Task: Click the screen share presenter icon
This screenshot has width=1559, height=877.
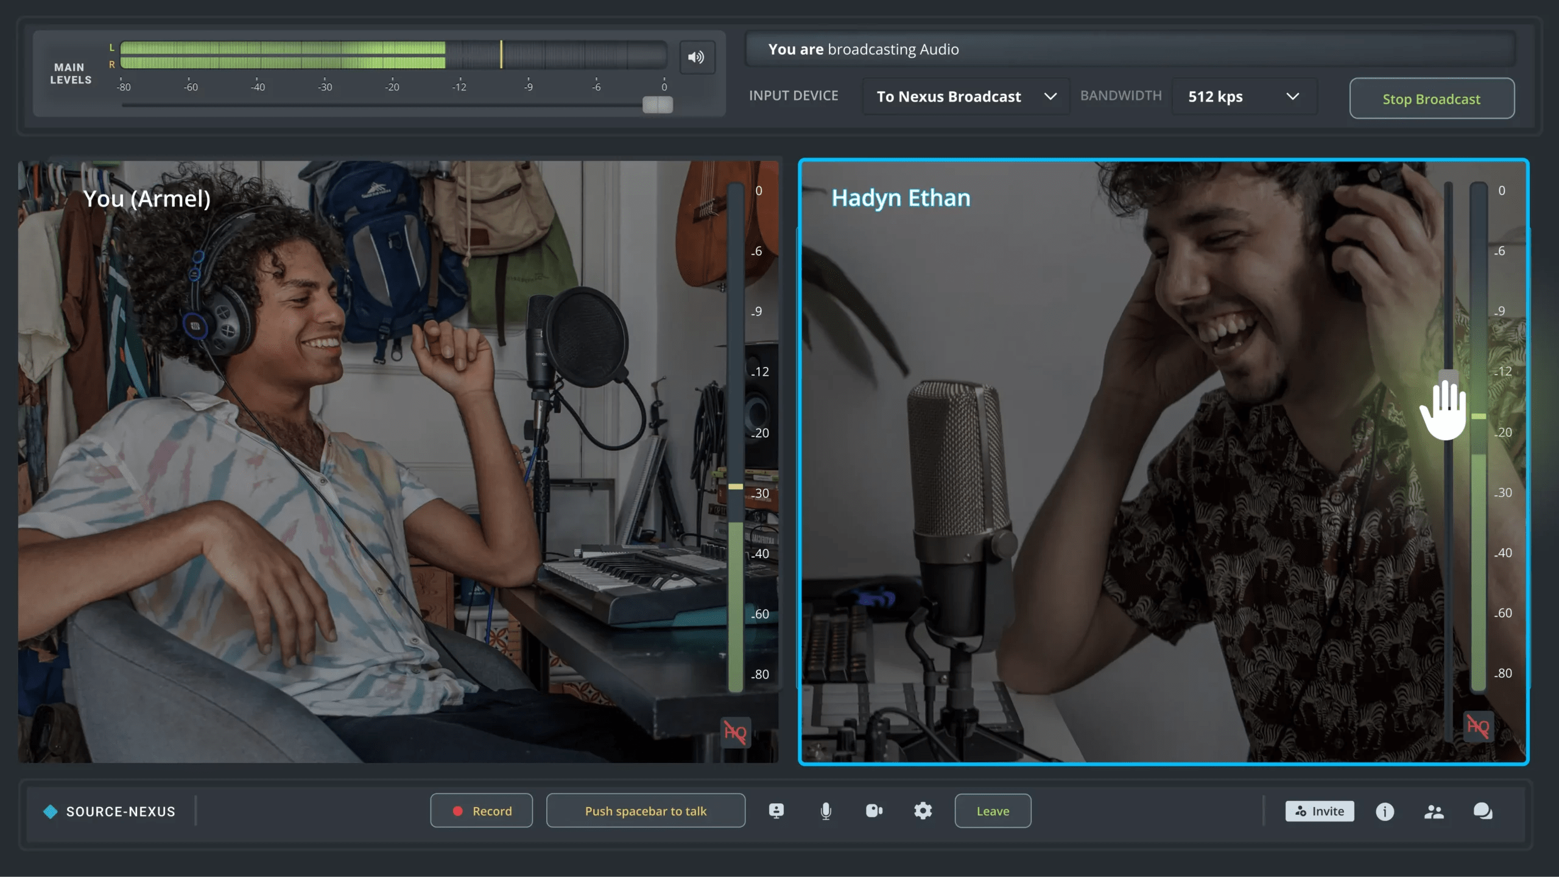Action: tap(776, 811)
